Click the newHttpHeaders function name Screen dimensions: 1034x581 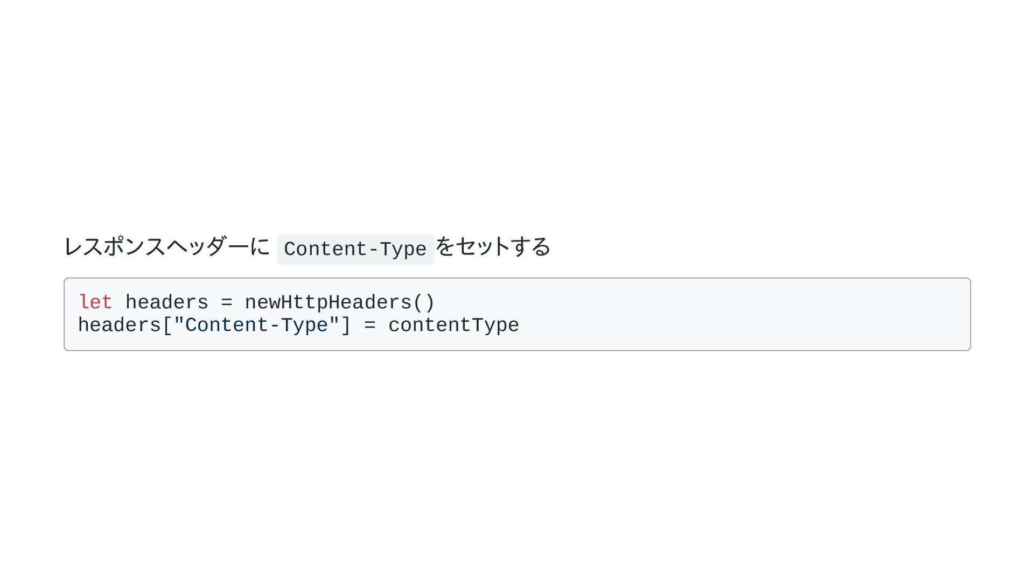click(328, 302)
